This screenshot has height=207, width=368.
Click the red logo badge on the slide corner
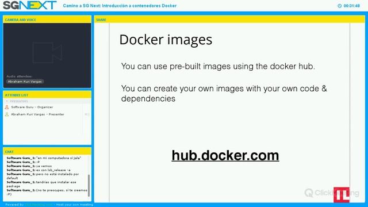point(342,195)
